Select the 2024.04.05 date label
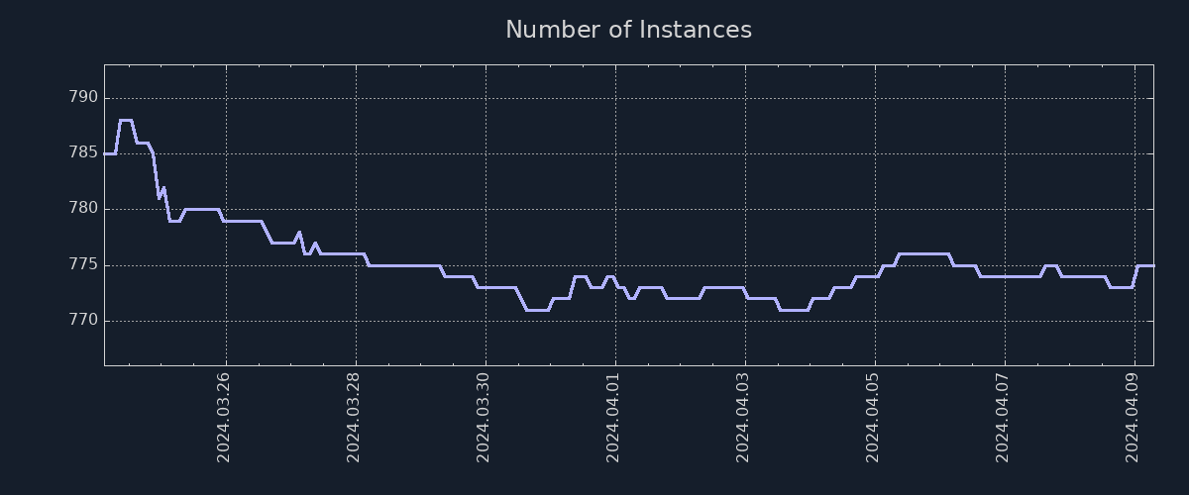1189x495 pixels. 873,417
